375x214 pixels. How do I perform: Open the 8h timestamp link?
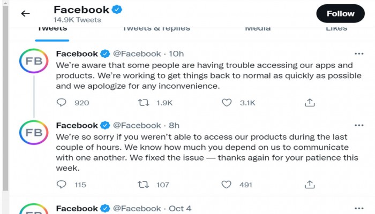[174, 125]
